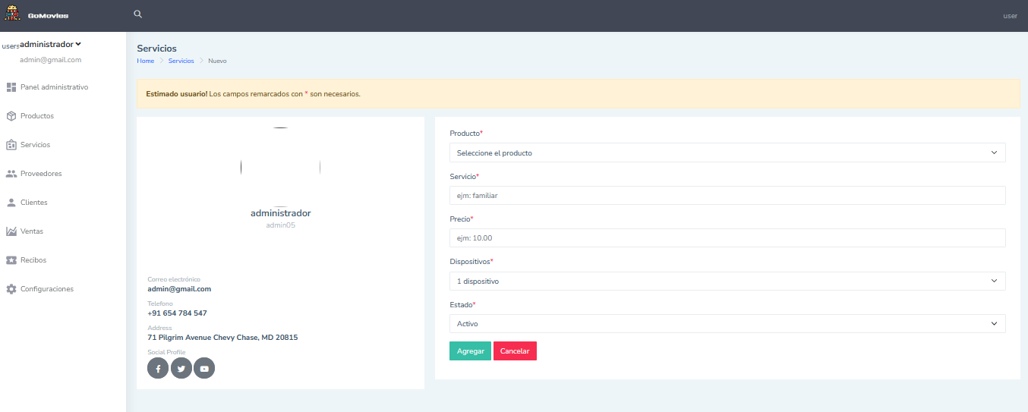Image resolution: width=1028 pixels, height=412 pixels.
Task: Click the search magnifier icon in header
Action: (x=137, y=14)
